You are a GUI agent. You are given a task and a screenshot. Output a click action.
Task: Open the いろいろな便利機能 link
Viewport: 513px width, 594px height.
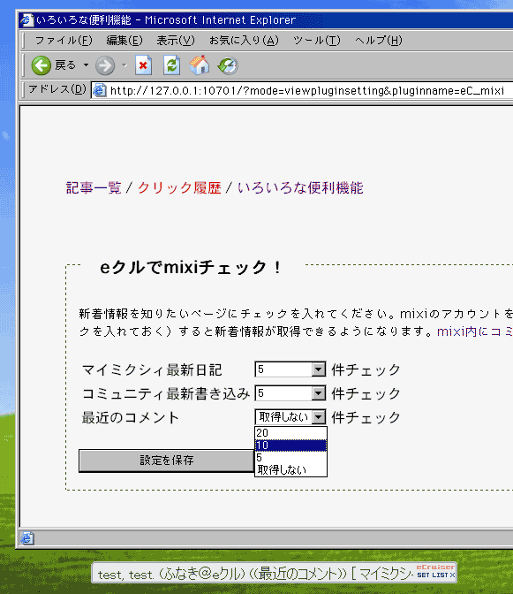pos(300,187)
